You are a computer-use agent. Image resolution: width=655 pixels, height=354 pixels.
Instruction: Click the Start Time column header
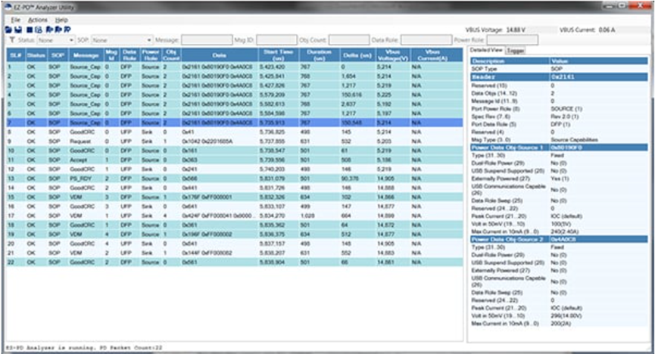[277, 54]
